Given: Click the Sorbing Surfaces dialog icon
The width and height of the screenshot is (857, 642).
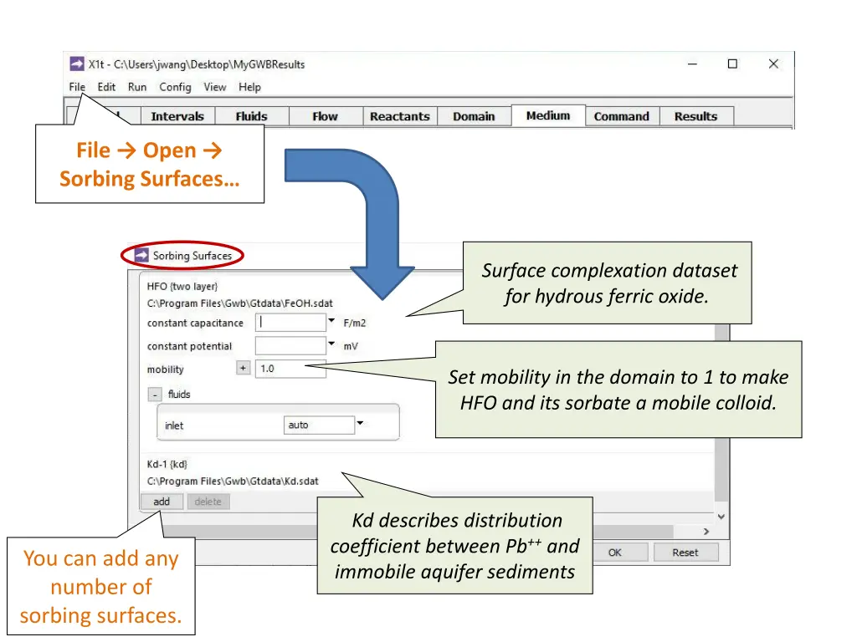Looking at the screenshot, I should (x=141, y=255).
